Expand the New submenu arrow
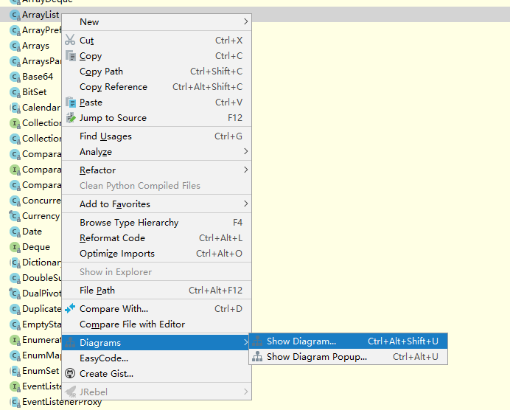The height and width of the screenshot is (410, 510). (245, 21)
